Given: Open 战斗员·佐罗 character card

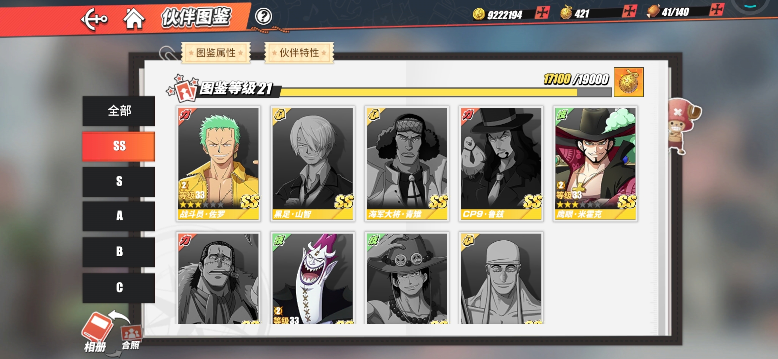Looking at the screenshot, I should pos(218,164).
